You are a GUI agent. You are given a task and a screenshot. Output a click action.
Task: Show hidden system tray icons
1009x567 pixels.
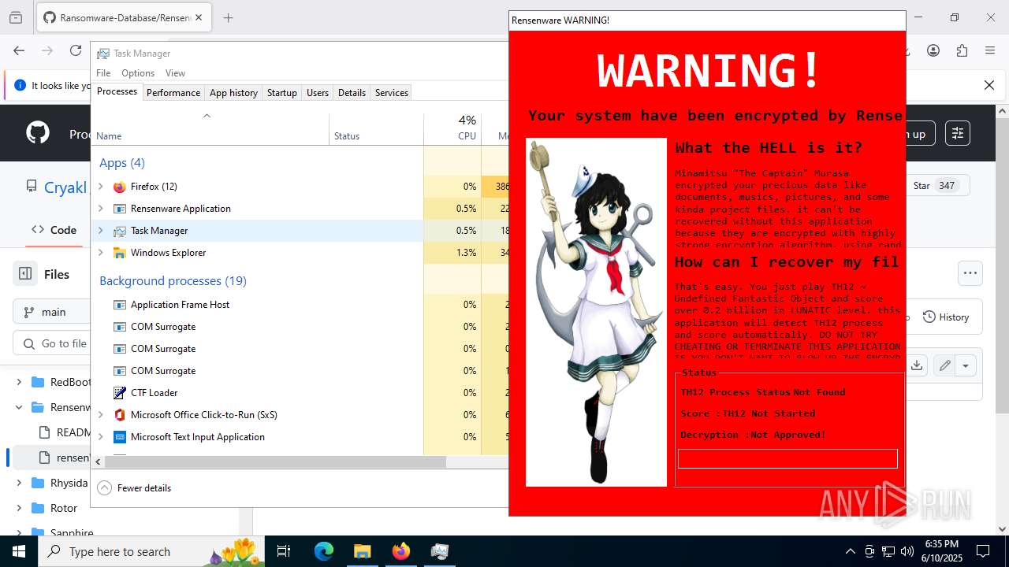[850, 551]
